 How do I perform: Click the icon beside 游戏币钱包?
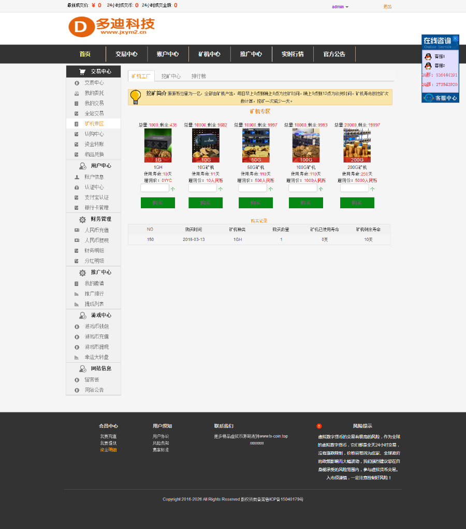click(77, 326)
